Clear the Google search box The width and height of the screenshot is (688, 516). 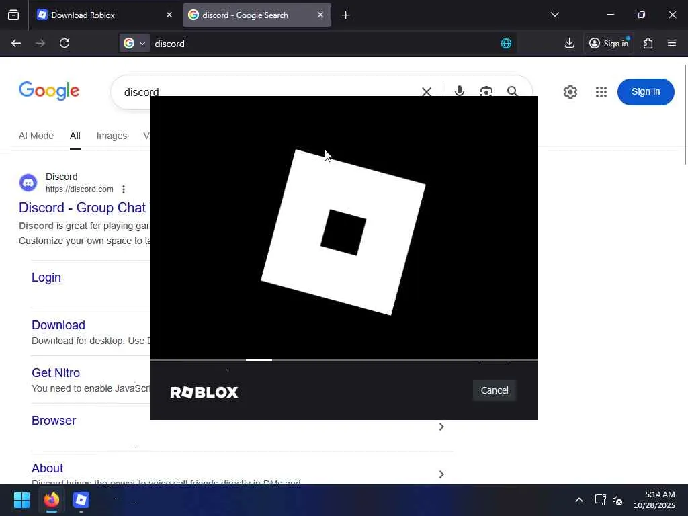[426, 91]
